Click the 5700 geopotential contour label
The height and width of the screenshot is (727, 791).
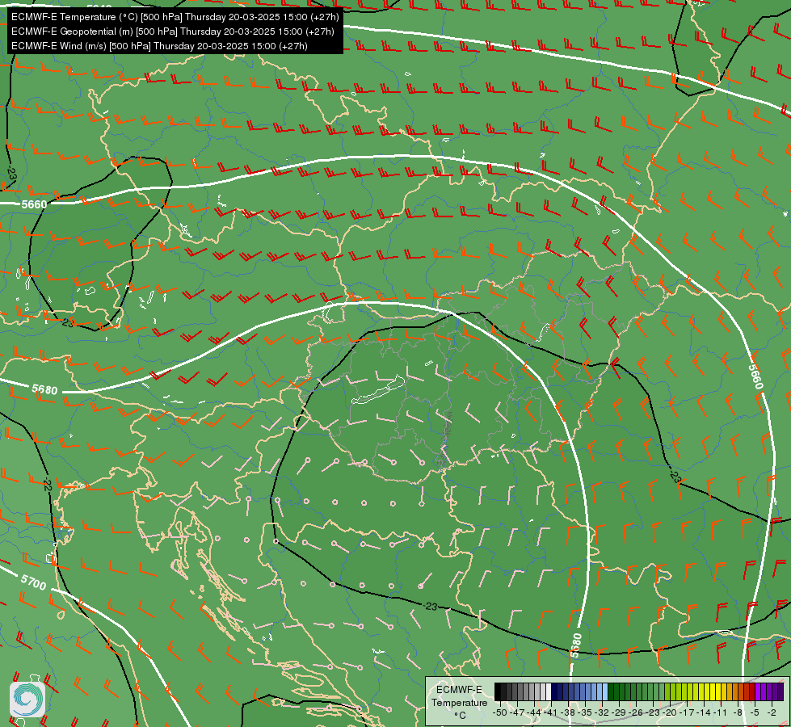[33, 582]
